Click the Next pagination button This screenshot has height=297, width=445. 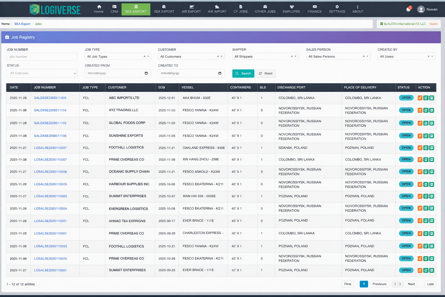411,284
